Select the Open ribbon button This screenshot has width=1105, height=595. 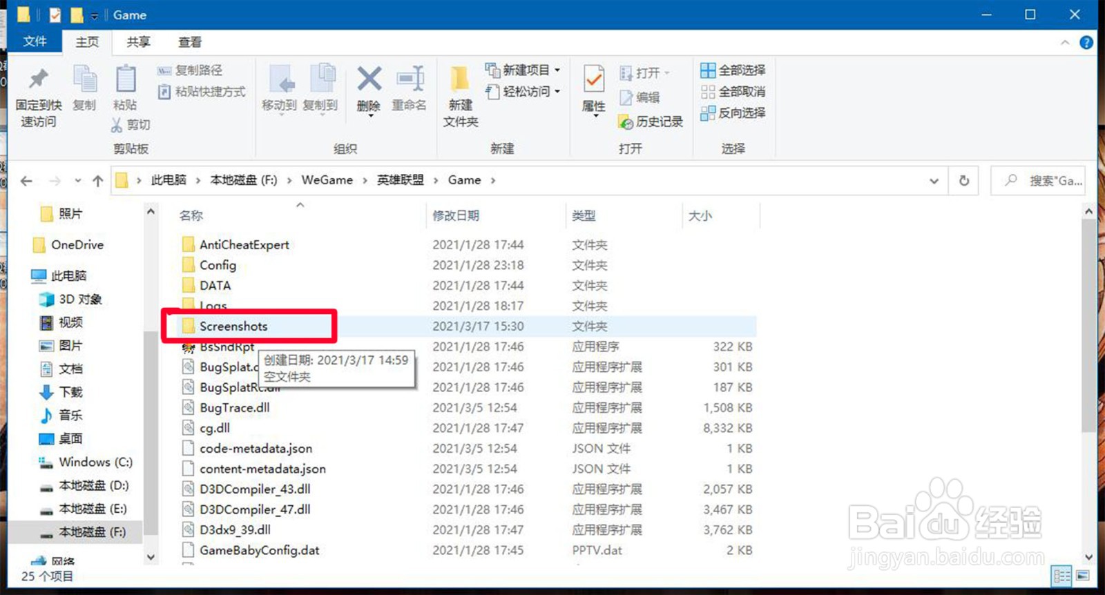pyautogui.click(x=645, y=72)
